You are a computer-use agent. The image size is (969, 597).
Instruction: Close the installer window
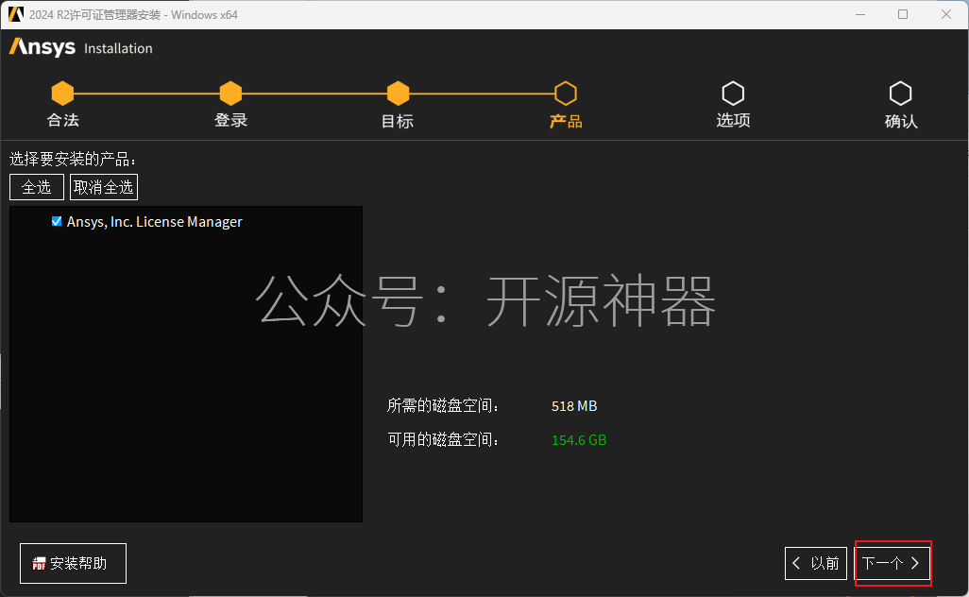pos(946,14)
